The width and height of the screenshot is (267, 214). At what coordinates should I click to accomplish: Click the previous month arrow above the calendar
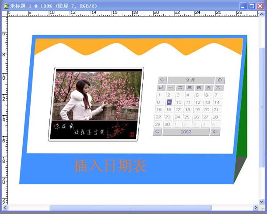[x=162, y=80]
